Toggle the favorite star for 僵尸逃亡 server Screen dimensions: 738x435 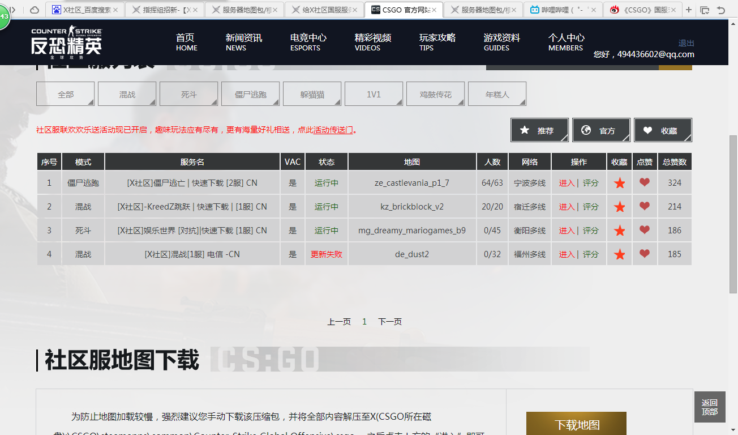[619, 182]
